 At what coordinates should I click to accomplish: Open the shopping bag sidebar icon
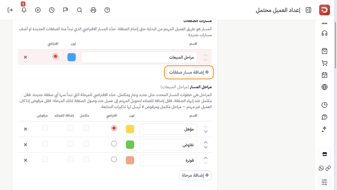coord(324,51)
